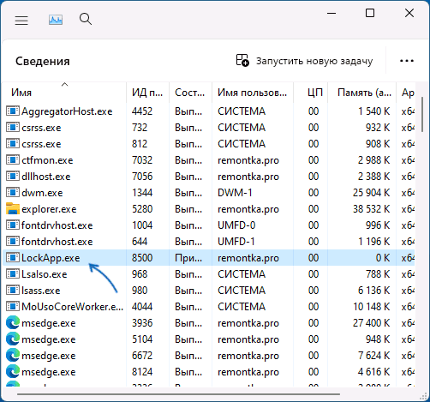Screen dimensions: 430x402
Task: Run a new task via Запустить новую задачу
Action: pyautogui.click(x=304, y=61)
